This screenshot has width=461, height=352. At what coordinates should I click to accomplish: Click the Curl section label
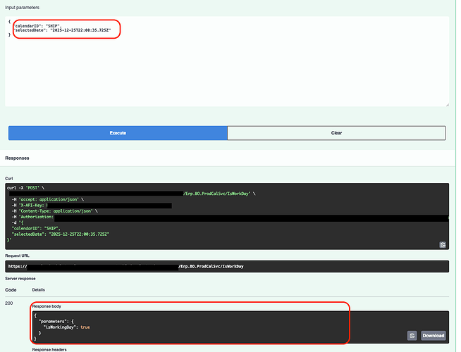pyautogui.click(x=9, y=179)
